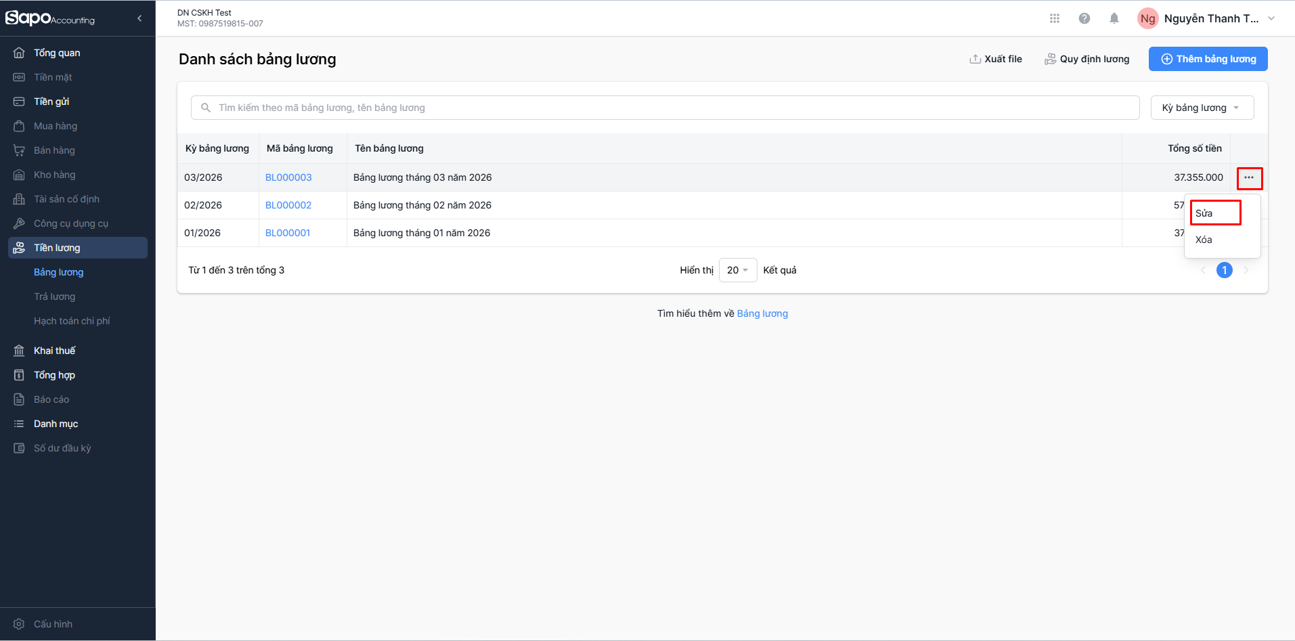This screenshot has height=641, width=1295.
Task: Select Sửa from the context menu
Action: [x=1204, y=213]
